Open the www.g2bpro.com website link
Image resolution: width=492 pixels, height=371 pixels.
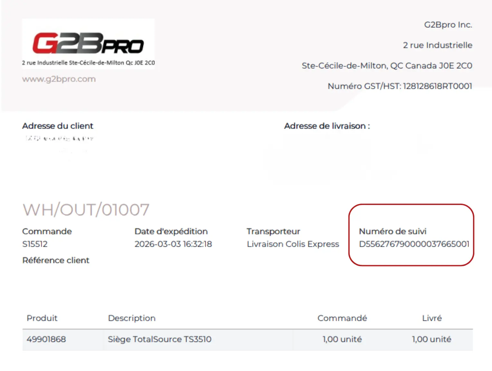pyautogui.click(x=59, y=79)
